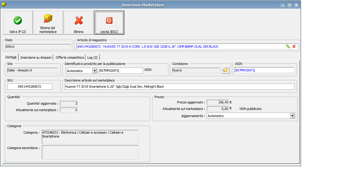Click the Prezzo aggiornato field 156,43
Viewport: 341px width, 192px height.
218,102
